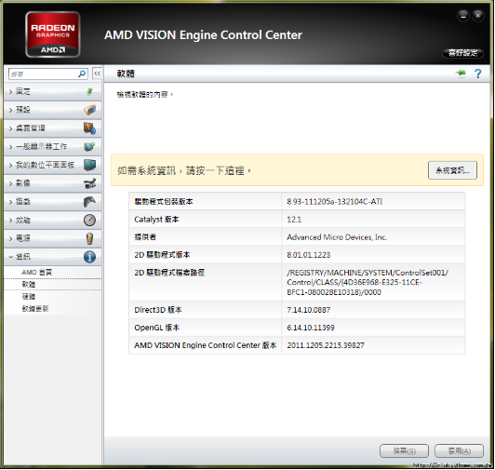Click the video camera icon beside 影像
Viewport: 495px width, 470px height.
tap(90, 183)
